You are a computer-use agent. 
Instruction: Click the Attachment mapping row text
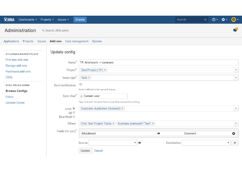(89, 133)
